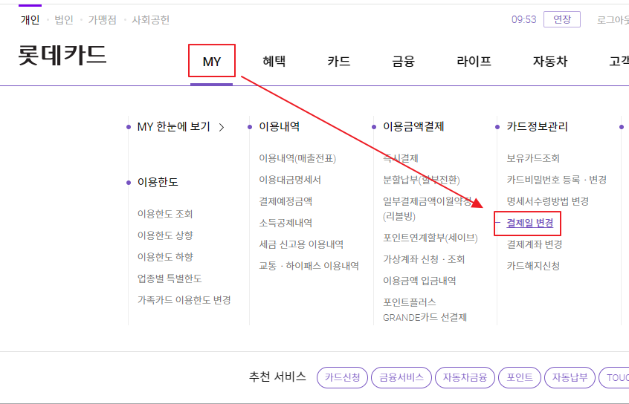This screenshot has height=404, width=629.
Task: Open 결제예정금액
Action: coord(286,201)
